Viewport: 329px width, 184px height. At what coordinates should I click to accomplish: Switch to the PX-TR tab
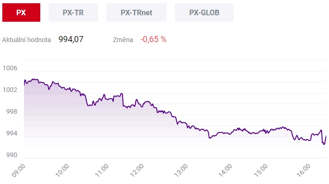[x=73, y=12]
